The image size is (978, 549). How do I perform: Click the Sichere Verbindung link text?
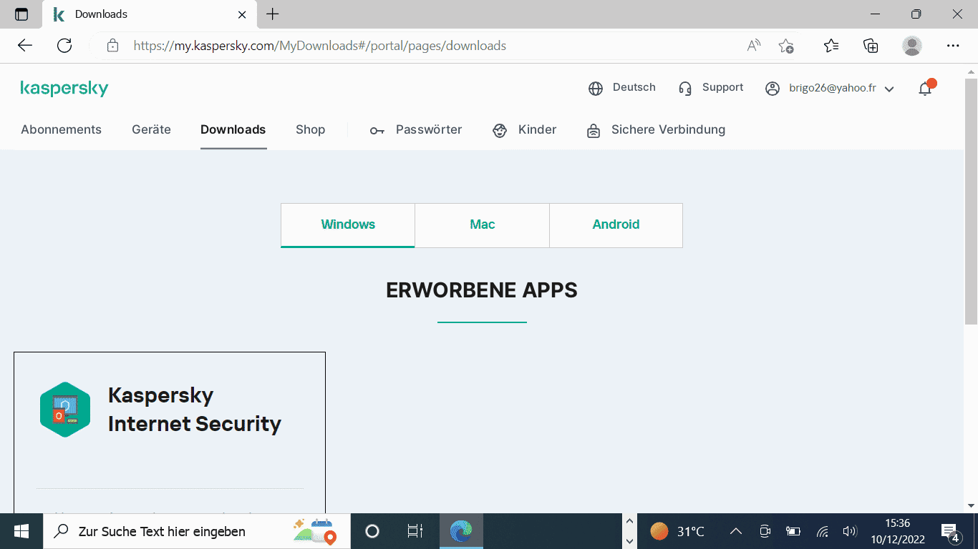tap(668, 130)
